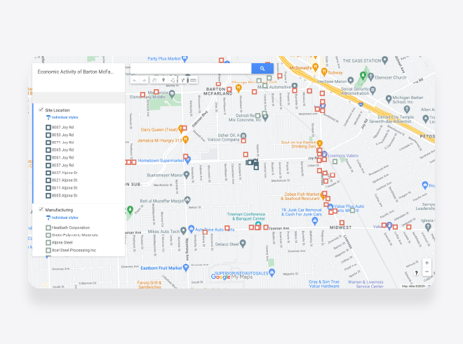Viewport: 463px width, 344px height.
Task: Click the Bait ul Muzaffar Masjid pin
Action: click(x=187, y=200)
